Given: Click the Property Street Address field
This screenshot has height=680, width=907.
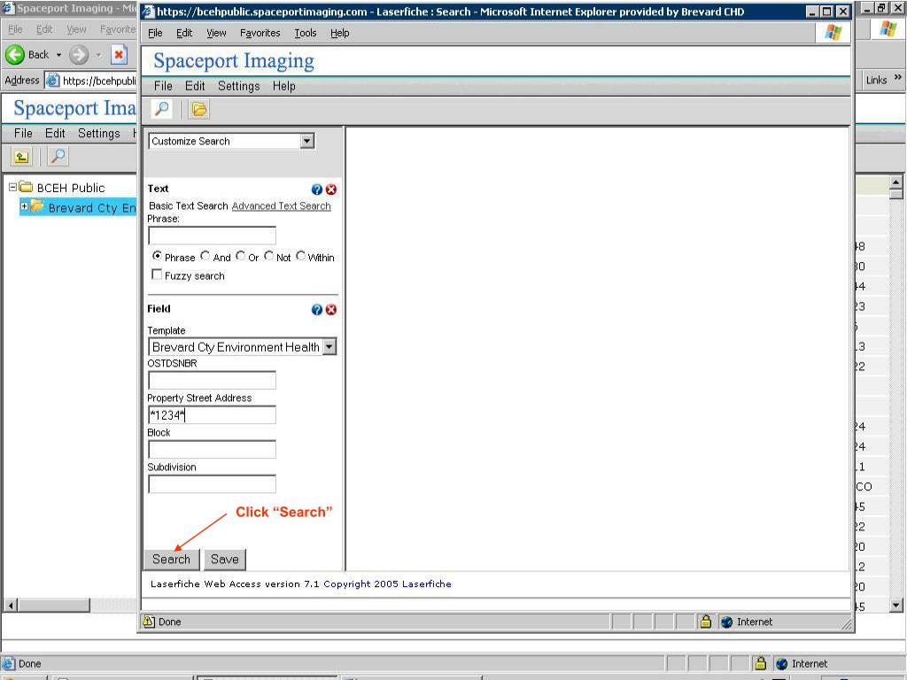Looking at the screenshot, I should tap(213, 415).
